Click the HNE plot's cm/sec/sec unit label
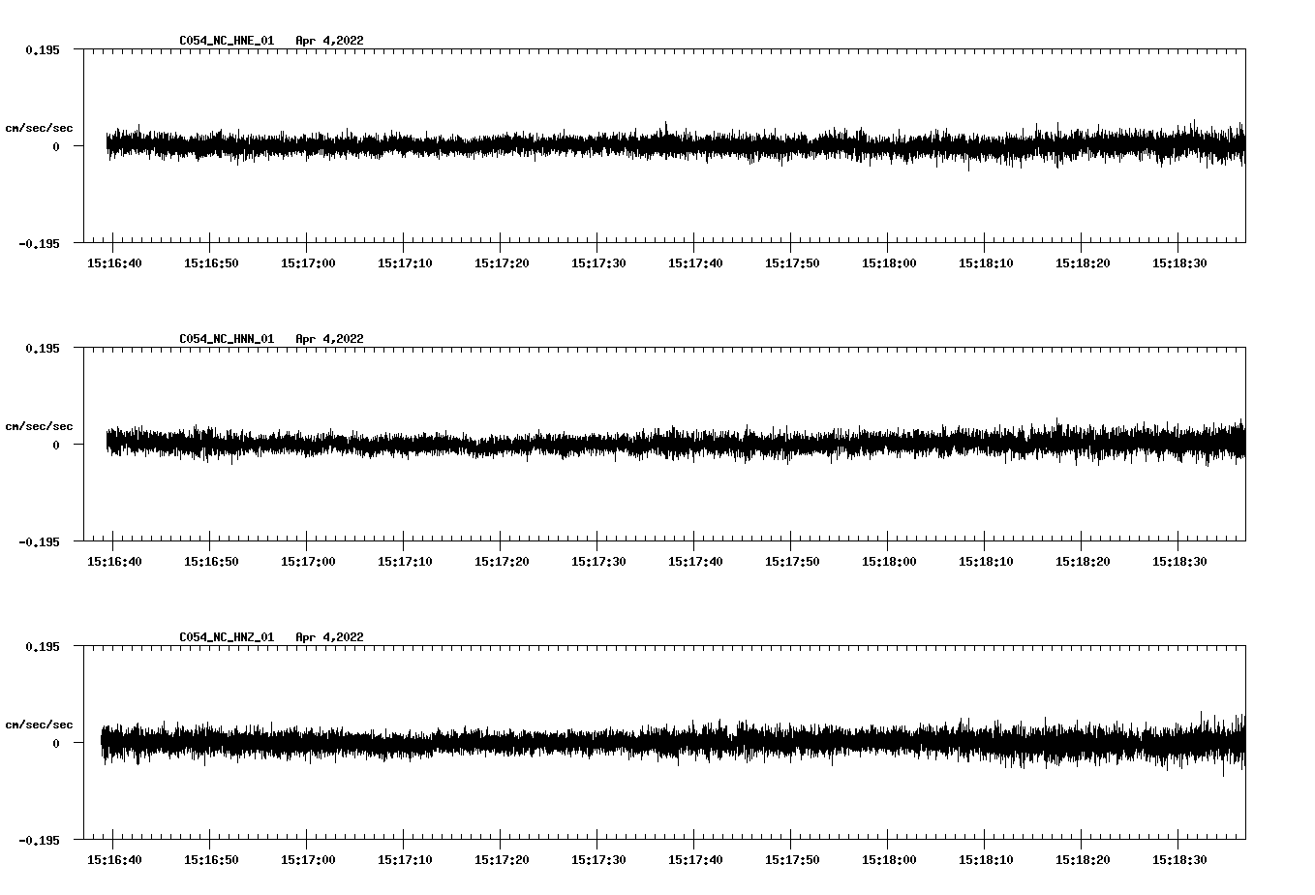The image size is (1315, 895). [39, 128]
